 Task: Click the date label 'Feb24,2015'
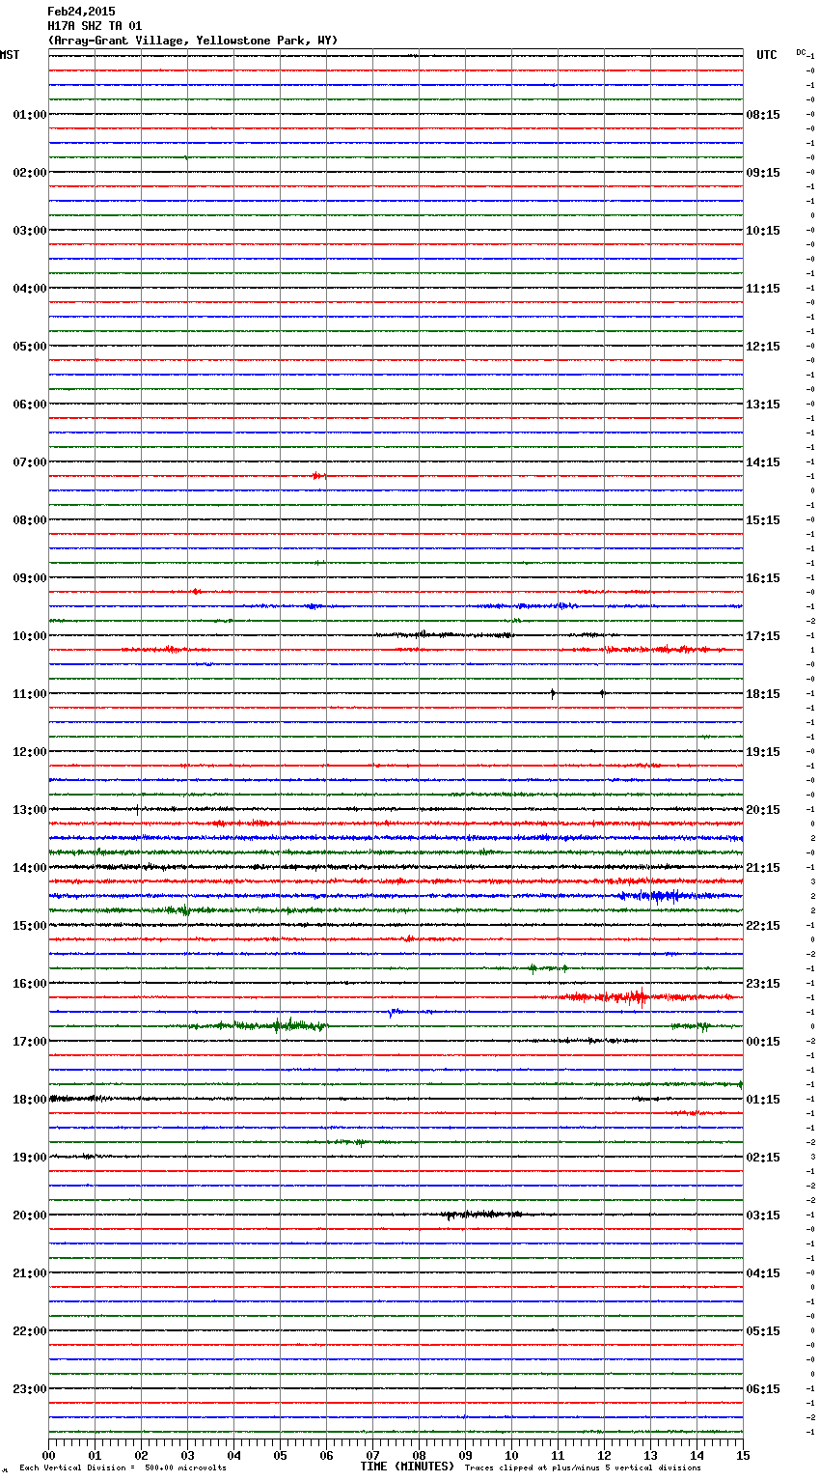(x=81, y=12)
